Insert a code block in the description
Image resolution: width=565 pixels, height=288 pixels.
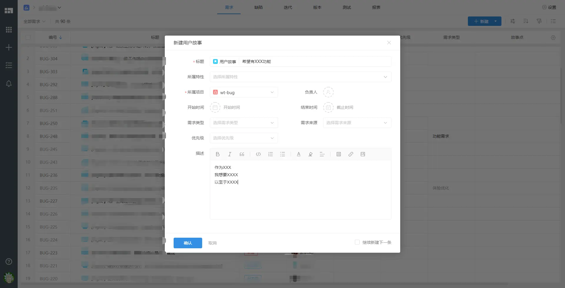click(x=258, y=154)
